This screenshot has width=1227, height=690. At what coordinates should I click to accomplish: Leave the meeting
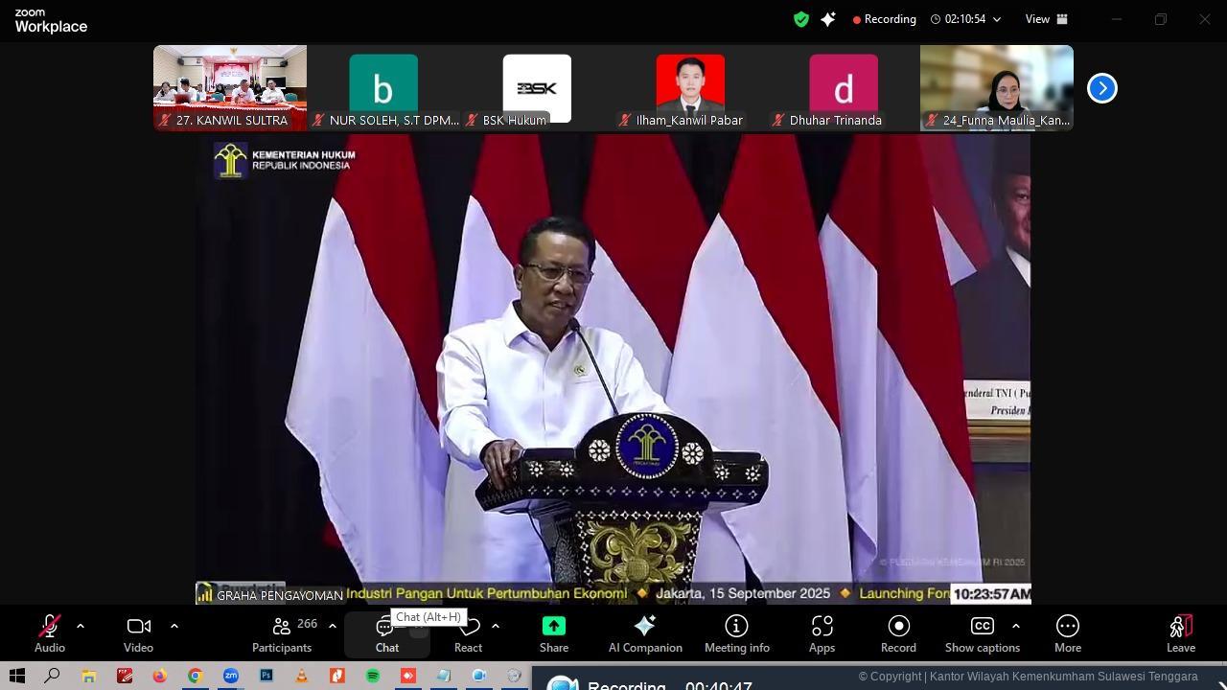(1180, 632)
